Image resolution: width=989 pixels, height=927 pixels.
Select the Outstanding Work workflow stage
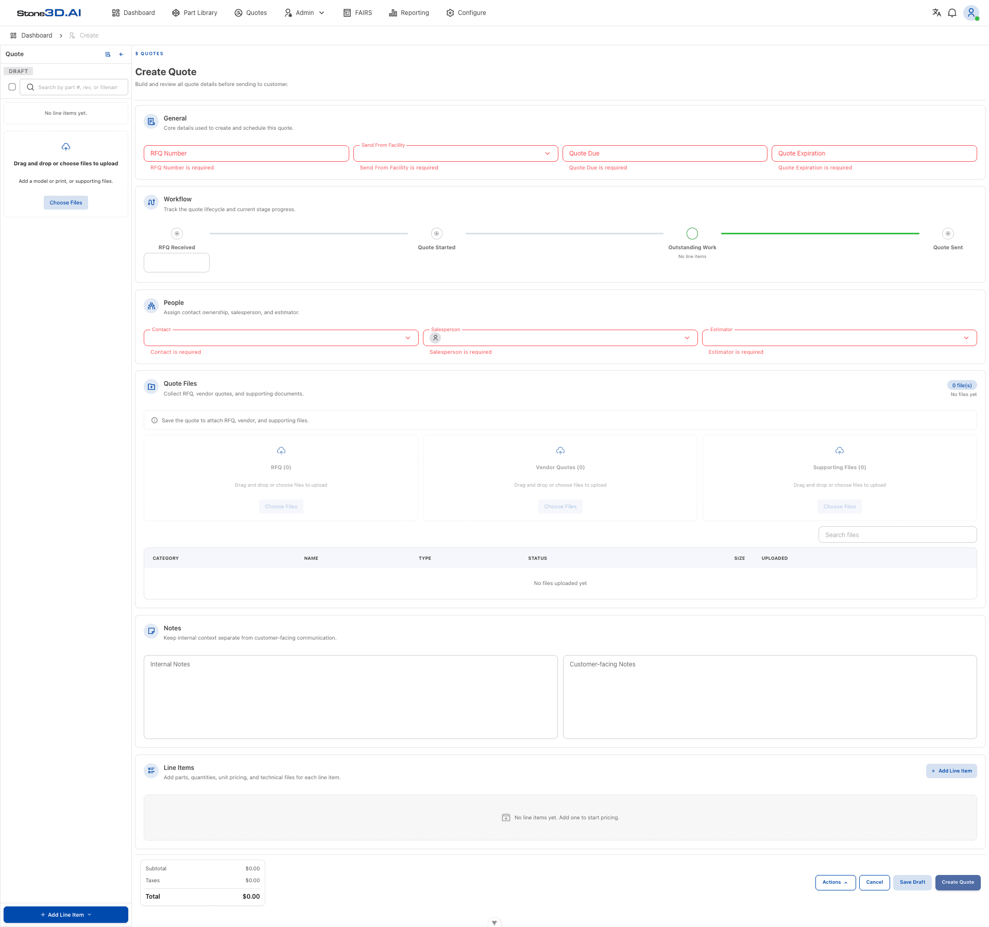(x=692, y=234)
